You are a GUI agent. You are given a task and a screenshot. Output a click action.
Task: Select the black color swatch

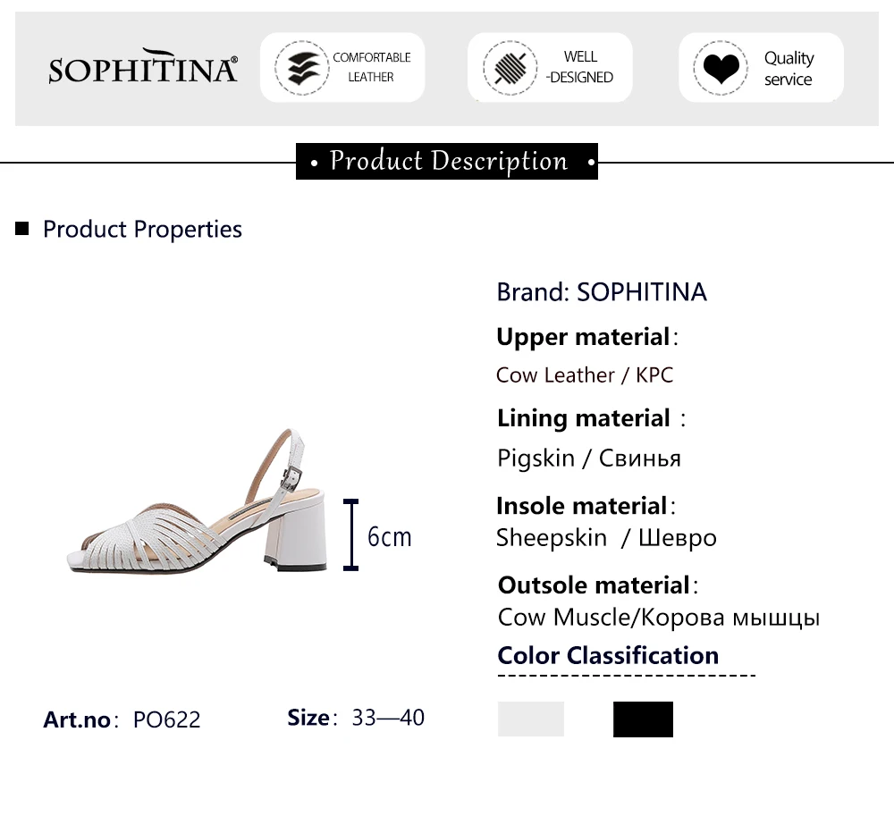(643, 719)
